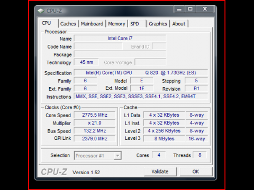The height and width of the screenshot is (190, 254).
Task: Click the Validate button
Action: tap(160, 172)
